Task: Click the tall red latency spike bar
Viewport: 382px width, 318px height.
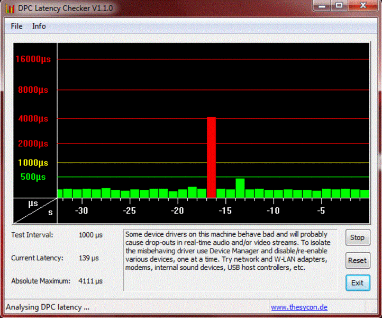Action: [x=211, y=157]
